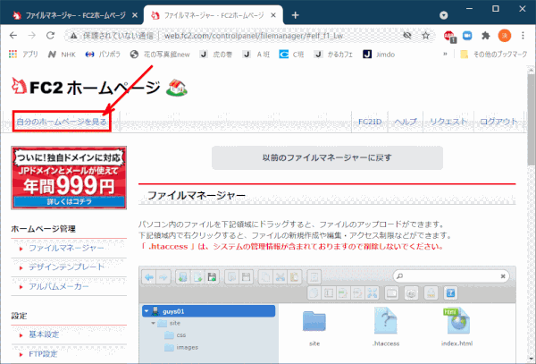Click the browser reload icon

tap(50, 35)
